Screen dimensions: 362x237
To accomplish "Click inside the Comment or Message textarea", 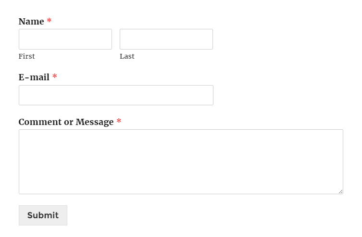I will click(181, 162).
